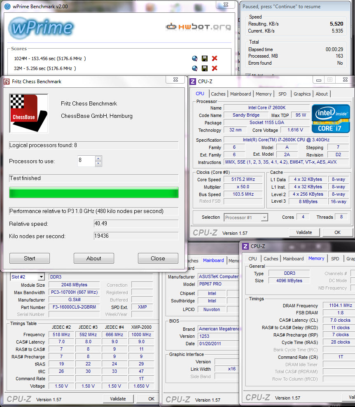The image size is (355, 407).
Task: Click the ChessBase logo image
Action: point(28,113)
